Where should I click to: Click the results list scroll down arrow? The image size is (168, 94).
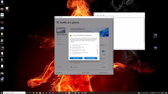point(97,54)
